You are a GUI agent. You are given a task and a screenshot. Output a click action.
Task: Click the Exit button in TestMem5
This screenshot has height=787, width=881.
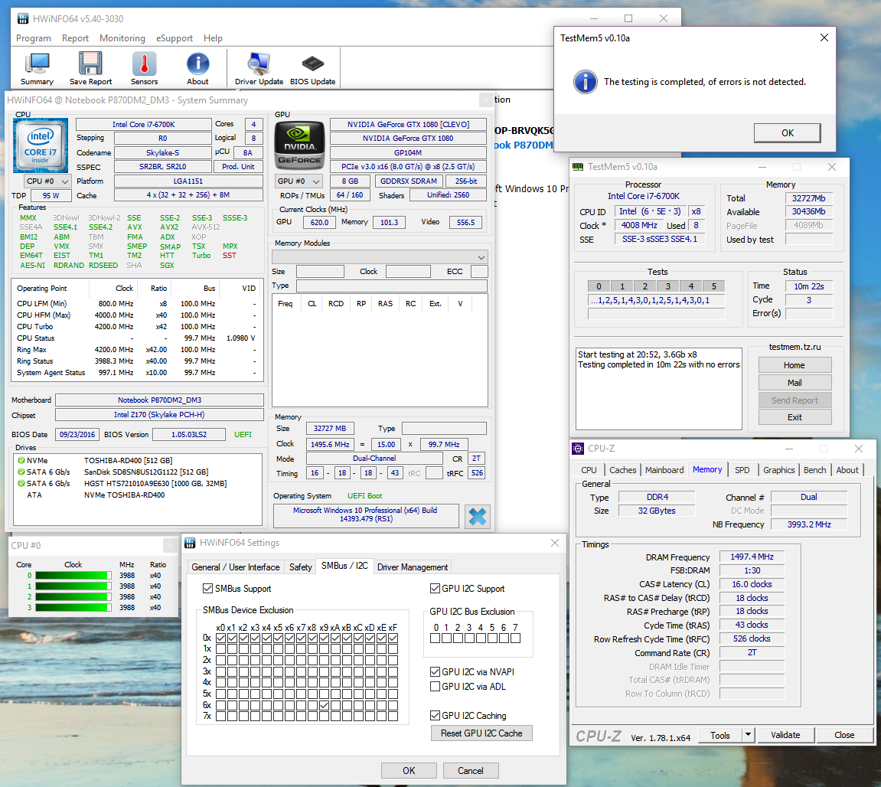[795, 417]
